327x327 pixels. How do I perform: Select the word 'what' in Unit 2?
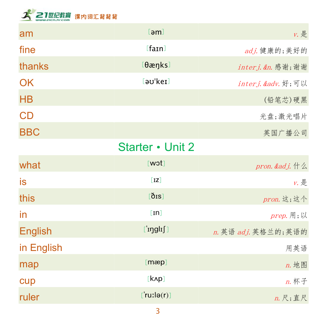coord(30,165)
